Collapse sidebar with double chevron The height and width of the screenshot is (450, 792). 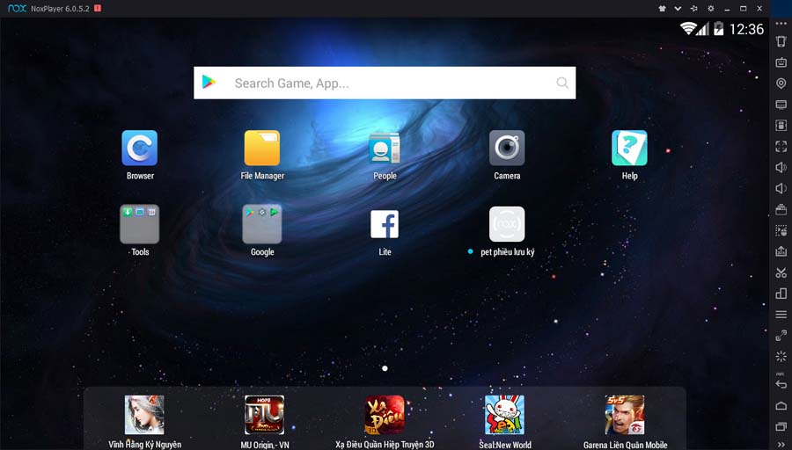781,445
